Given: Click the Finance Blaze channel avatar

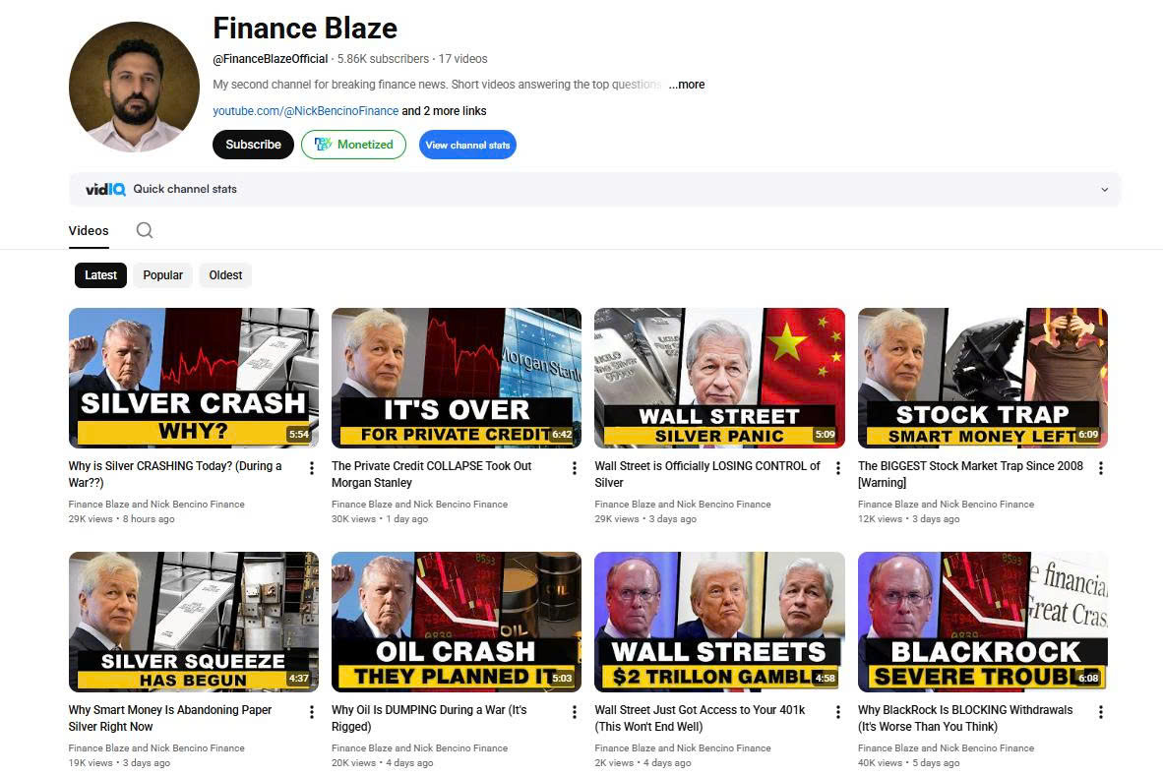Looking at the screenshot, I should tap(134, 87).
